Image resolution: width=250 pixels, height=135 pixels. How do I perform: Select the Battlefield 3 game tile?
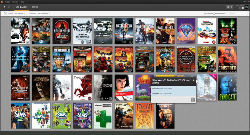tap(124, 31)
